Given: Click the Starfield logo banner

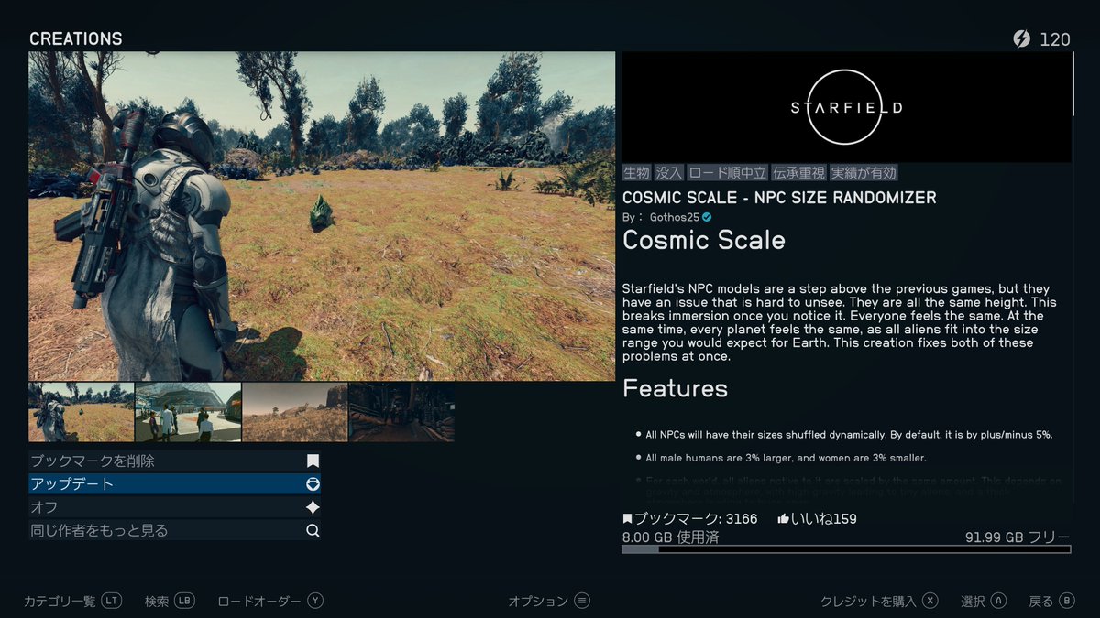Looking at the screenshot, I should (846, 107).
